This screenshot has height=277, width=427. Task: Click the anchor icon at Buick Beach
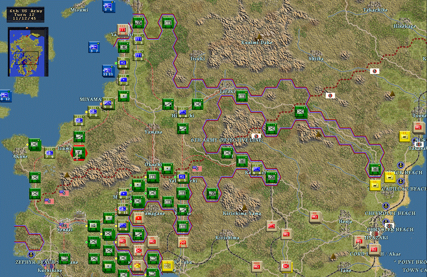(400, 165)
